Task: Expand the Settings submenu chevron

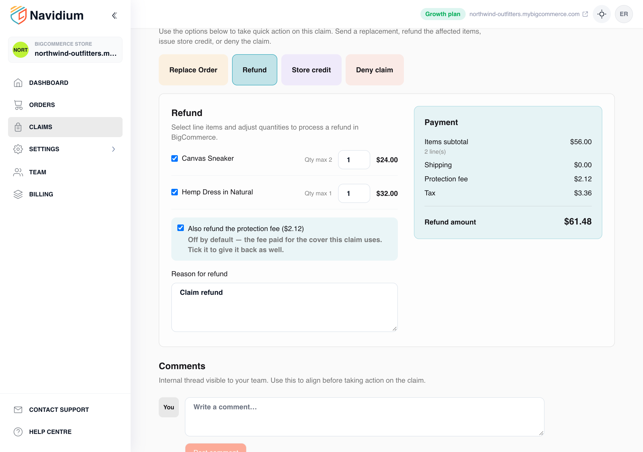Action: click(114, 149)
